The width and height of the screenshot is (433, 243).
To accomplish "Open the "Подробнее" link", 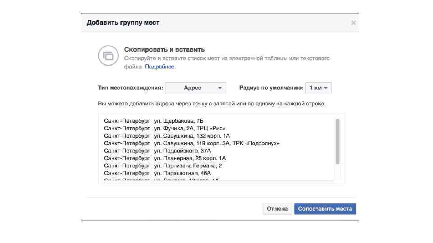I will click(160, 67).
